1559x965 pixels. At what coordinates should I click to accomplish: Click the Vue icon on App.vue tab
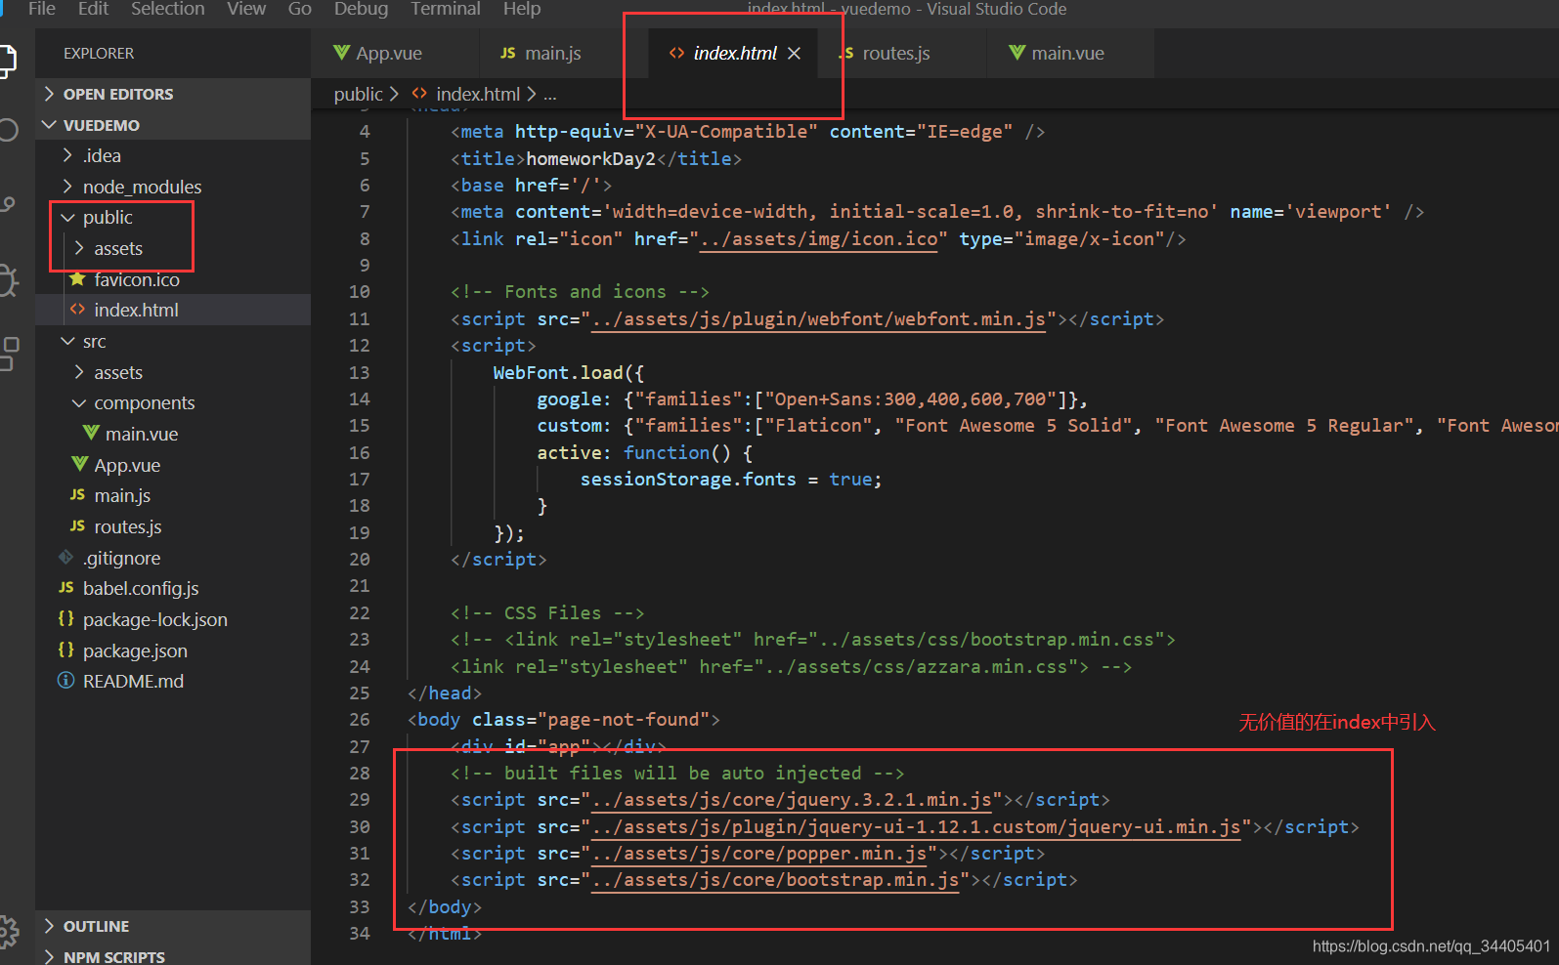tap(341, 53)
